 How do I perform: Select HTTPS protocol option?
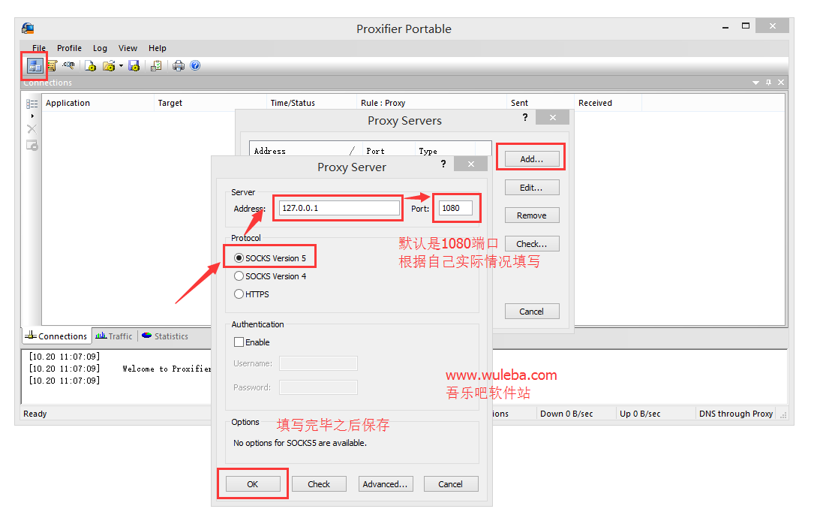pyautogui.click(x=251, y=294)
